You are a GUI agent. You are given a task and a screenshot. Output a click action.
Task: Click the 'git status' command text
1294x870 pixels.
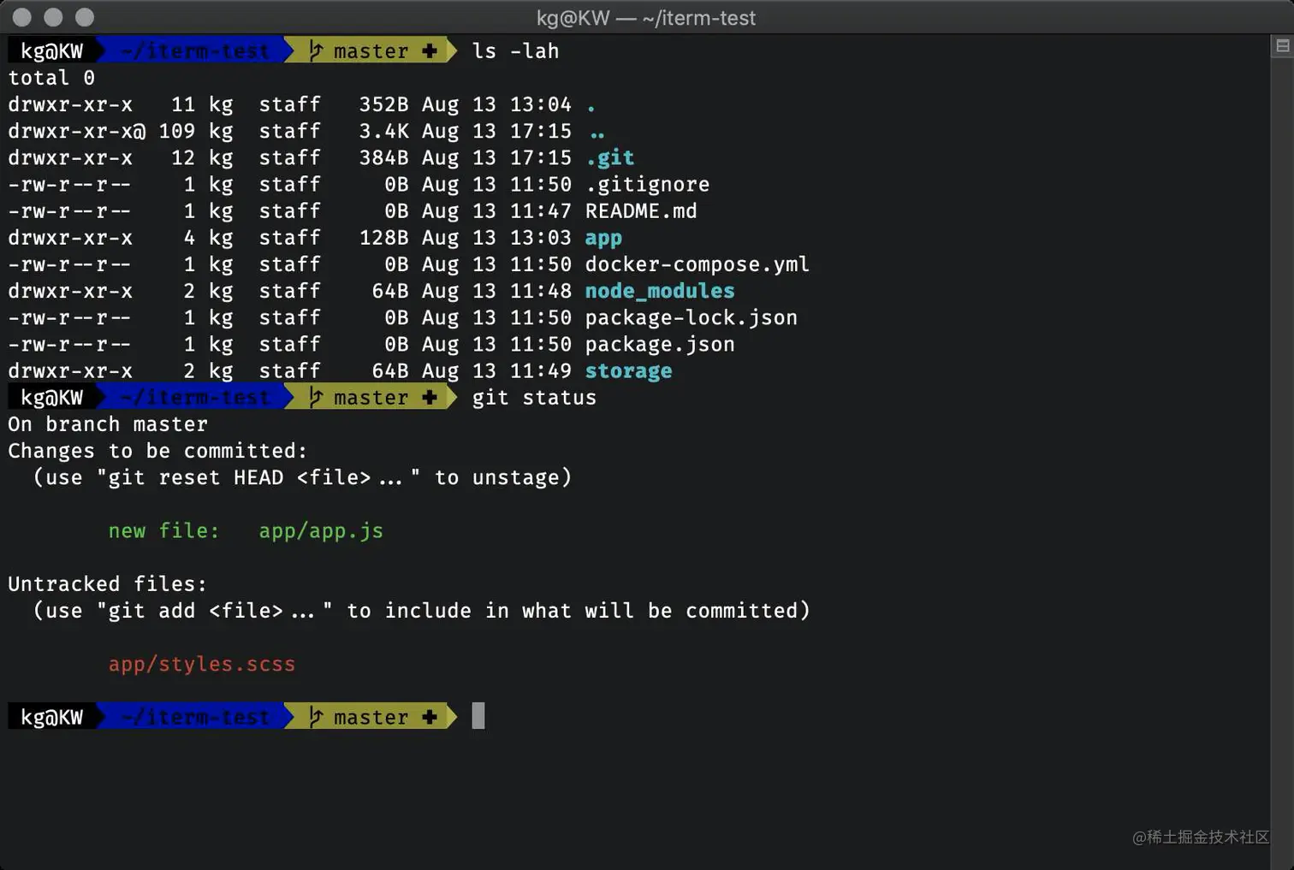534,398
